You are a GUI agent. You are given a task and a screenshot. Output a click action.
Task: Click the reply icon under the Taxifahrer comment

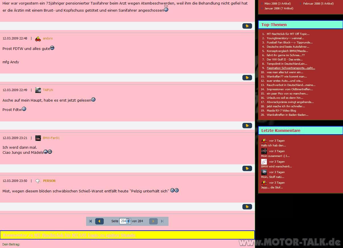pyautogui.click(x=247, y=26)
